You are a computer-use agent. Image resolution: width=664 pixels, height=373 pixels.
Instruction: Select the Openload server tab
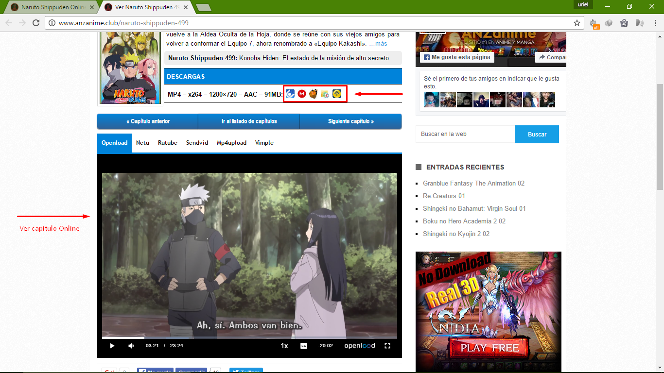pos(114,143)
